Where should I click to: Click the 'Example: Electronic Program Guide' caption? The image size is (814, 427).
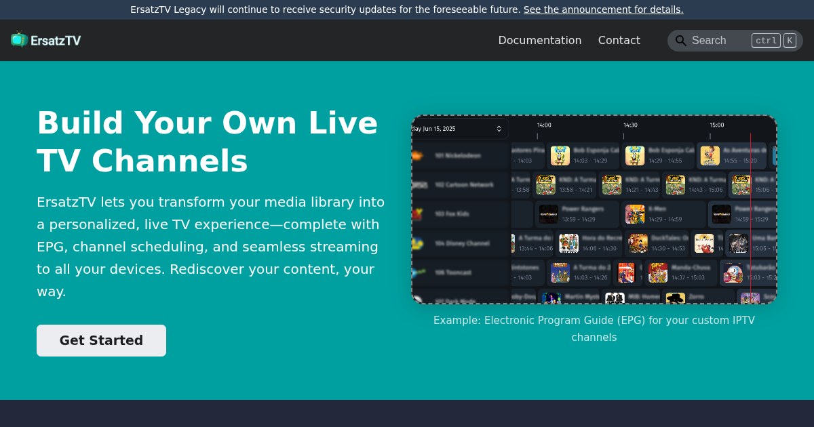pyautogui.click(x=594, y=328)
